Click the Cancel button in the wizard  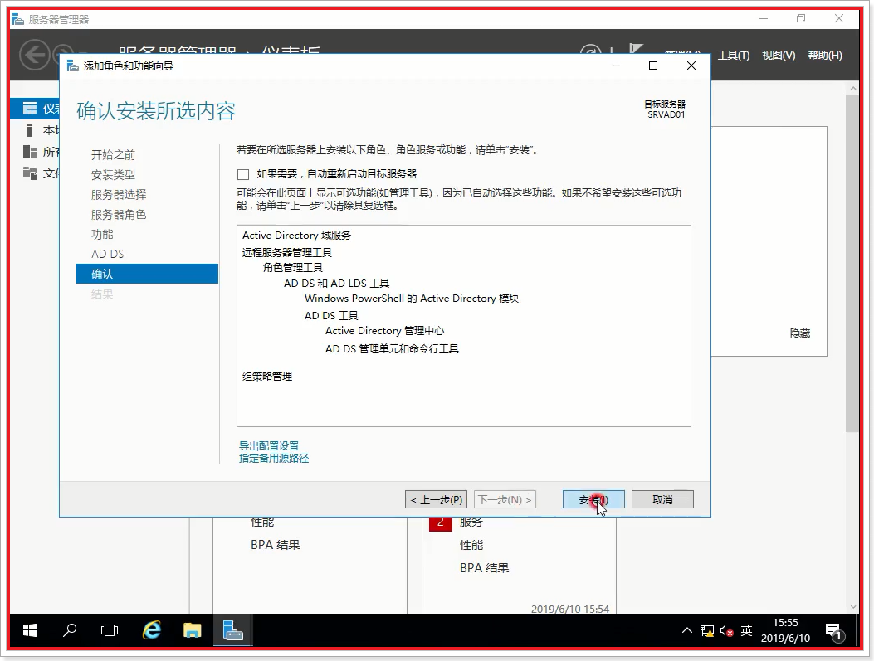tap(662, 499)
